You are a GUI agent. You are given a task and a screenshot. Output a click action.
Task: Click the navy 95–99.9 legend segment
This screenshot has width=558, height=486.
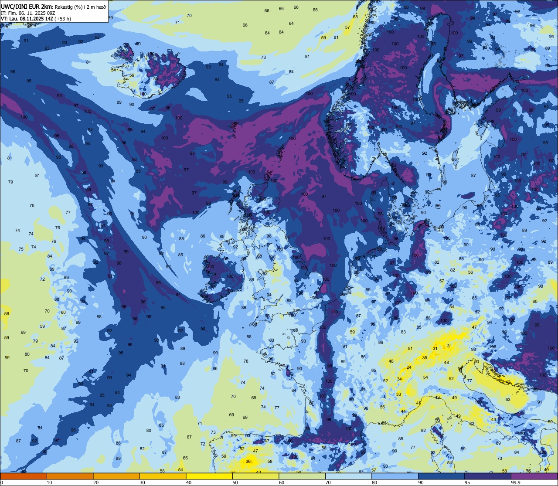point(488,476)
